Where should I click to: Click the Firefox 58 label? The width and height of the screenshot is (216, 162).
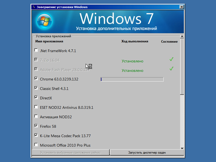(48, 126)
